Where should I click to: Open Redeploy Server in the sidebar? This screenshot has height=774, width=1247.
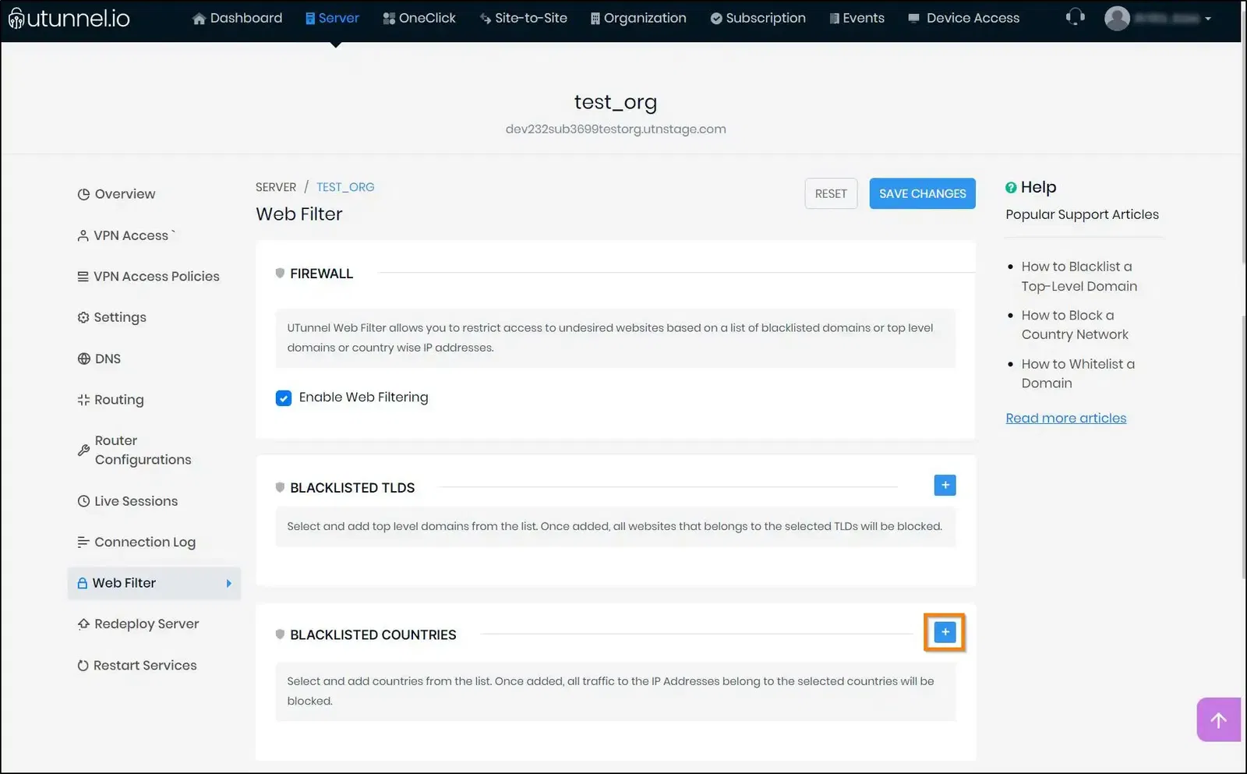[x=138, y=624]
